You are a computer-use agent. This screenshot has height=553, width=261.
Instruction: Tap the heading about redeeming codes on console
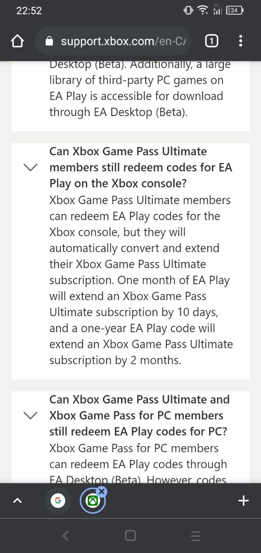(x=141, y=168)
